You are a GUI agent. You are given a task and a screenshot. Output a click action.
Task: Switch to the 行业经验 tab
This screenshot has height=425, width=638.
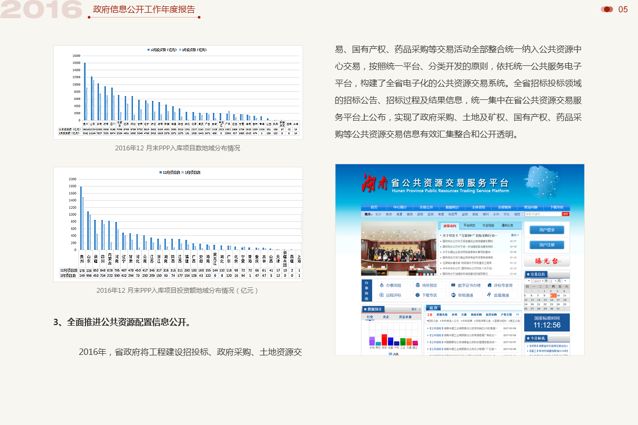(489, 226)
